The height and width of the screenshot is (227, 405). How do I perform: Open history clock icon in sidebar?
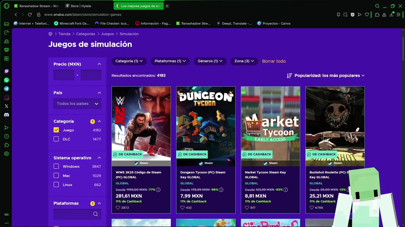6,137
